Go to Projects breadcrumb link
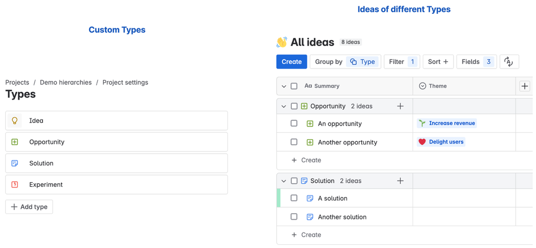The height and width of the screenshot is (248, 536). [17, 82]
